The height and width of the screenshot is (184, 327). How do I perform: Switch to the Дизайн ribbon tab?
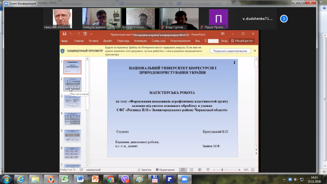(108, 41)
